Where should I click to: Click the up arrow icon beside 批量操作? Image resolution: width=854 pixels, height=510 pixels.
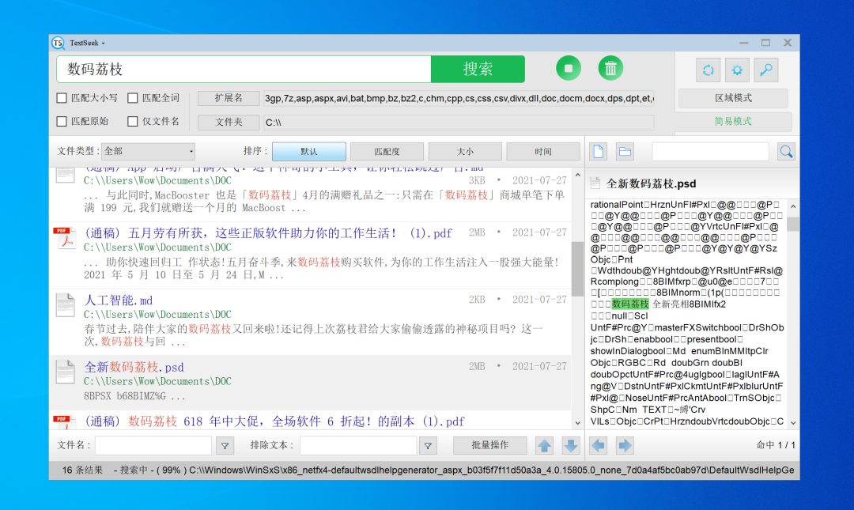coord(544,446)
